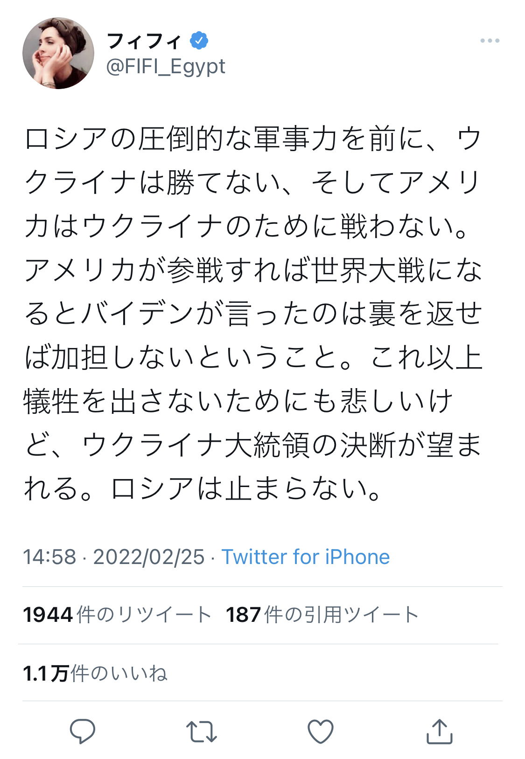The width and height of the screenshot is (525, 759).
Task: Tap the reply speech bubble icon
Action: pyautogui.click(x=83, y=731)
